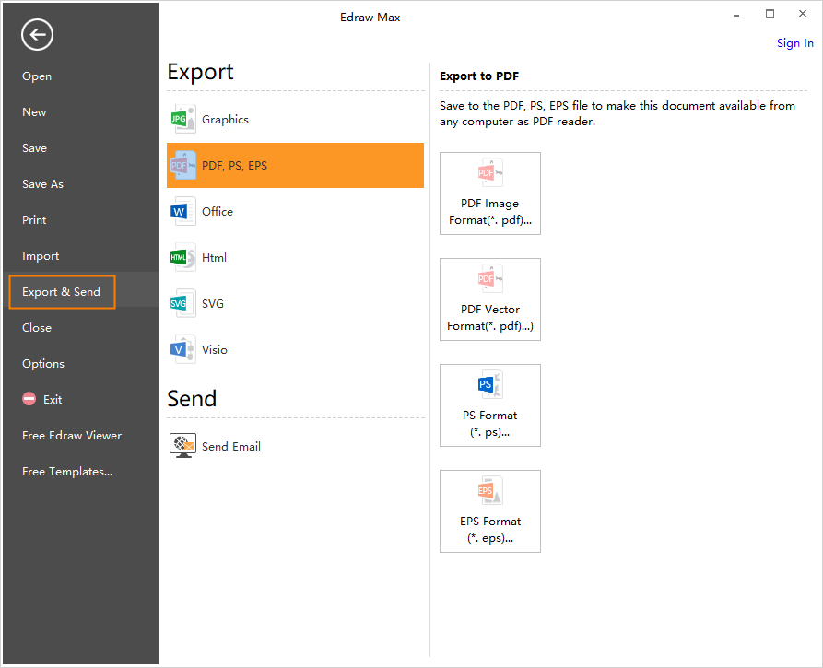Export as PDF Image Format
Screen dimensions: 823x668
(x=489, y=193)
